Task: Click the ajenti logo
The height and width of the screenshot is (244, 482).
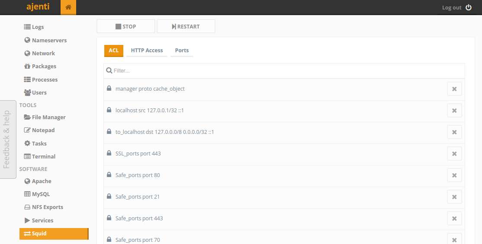Action: (38, 7)
